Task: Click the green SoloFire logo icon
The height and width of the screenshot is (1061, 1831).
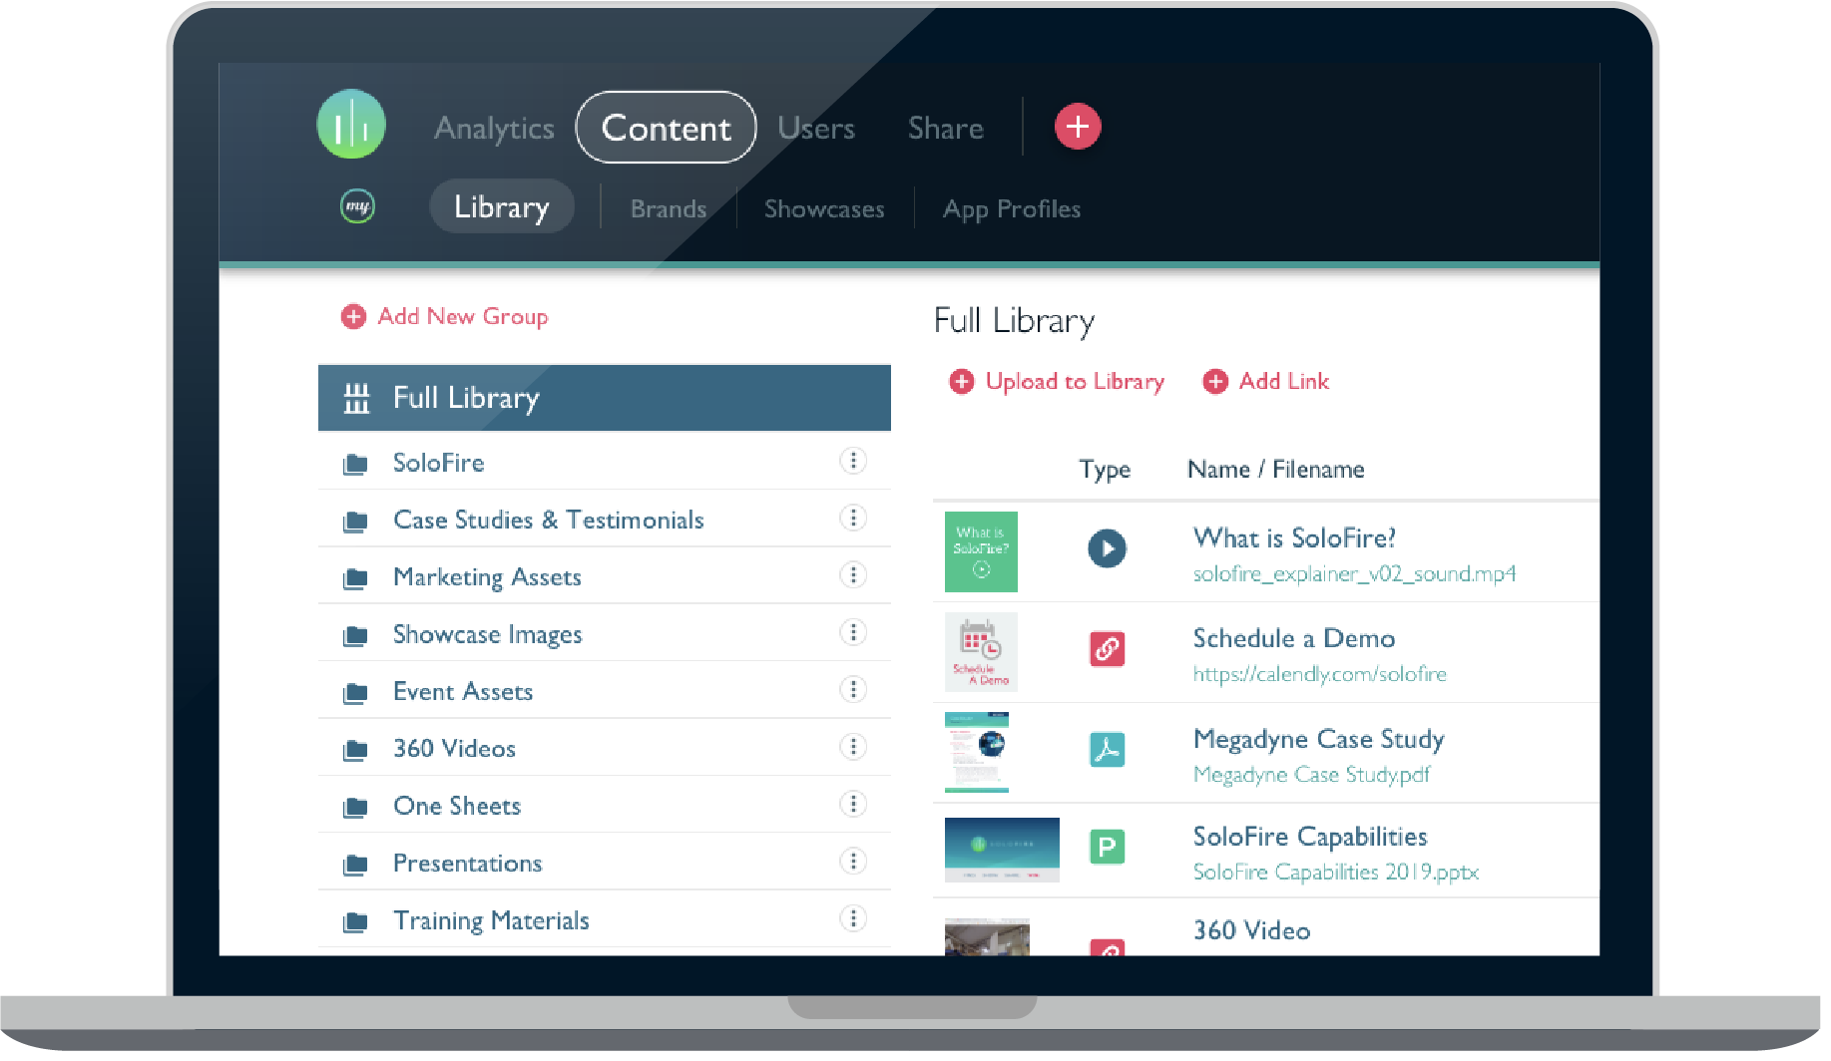Action: tap(351, 125)
